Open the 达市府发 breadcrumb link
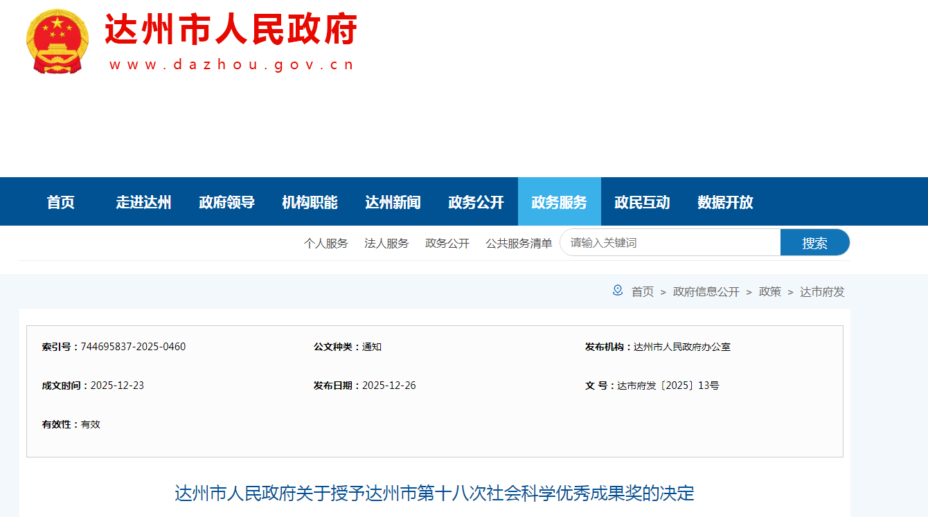This screenshot has width=928, height=517. click(x=822, y=292)
